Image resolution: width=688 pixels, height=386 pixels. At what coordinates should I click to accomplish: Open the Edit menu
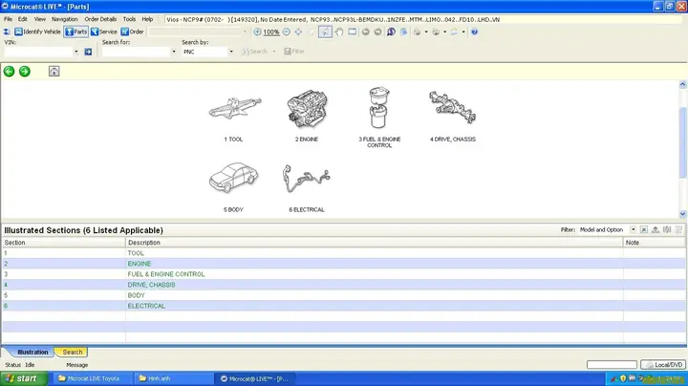[x=22, y=19]
